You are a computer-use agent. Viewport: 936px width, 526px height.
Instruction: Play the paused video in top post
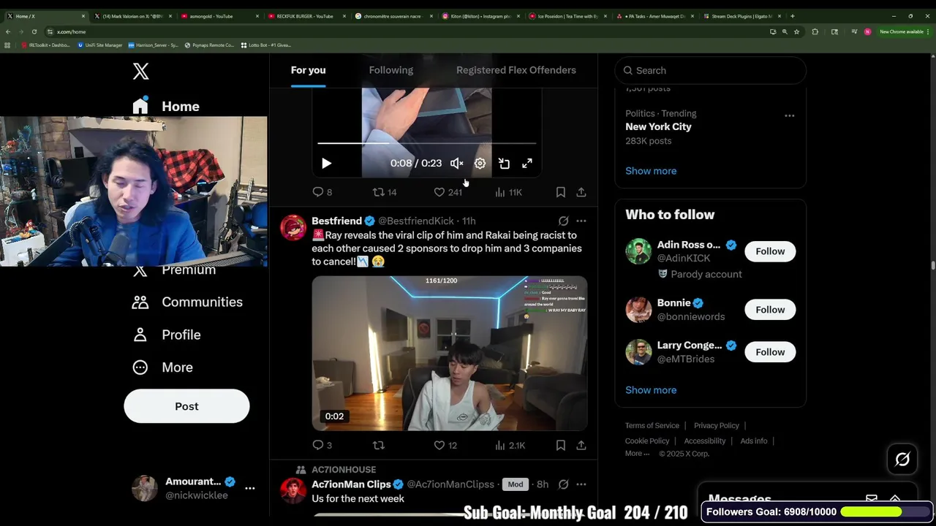tap(326, 164)
